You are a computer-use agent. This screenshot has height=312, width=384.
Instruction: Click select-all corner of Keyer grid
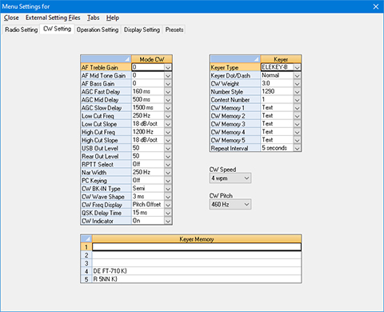(x=235, y=59)
